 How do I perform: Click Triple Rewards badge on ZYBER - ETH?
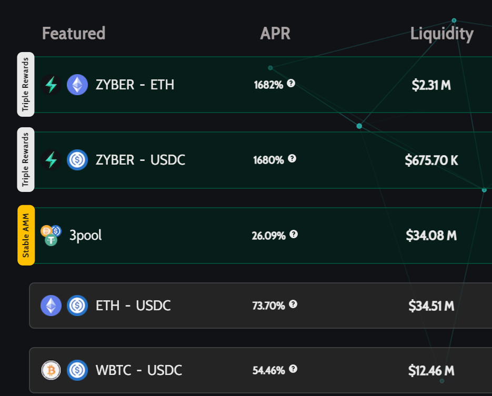point(26,84)
